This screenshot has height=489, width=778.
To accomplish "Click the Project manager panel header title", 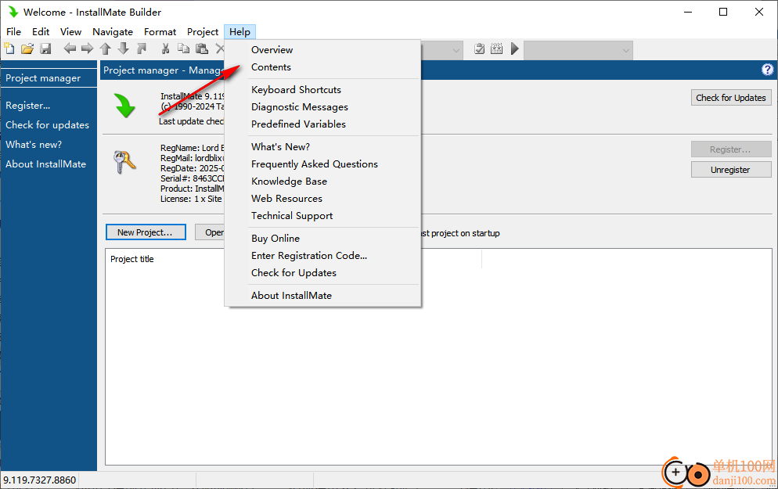I will [163, 70].
